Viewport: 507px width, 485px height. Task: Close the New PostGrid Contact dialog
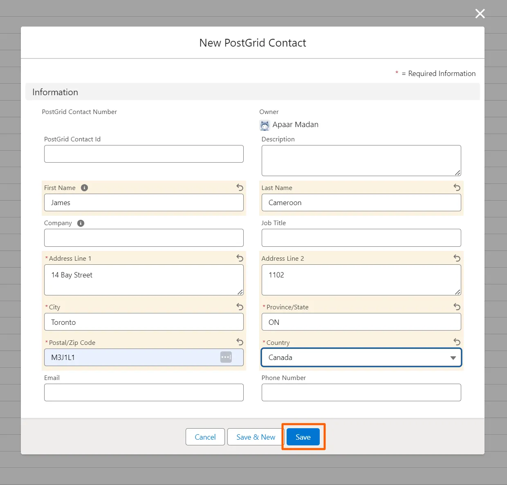[480, 14]
